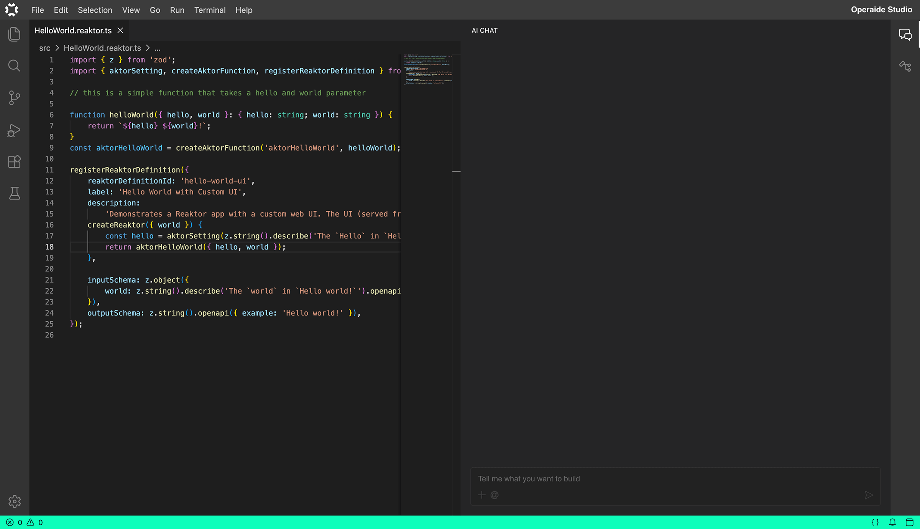Open the Terminal menu

pyautogui.click(x=210, y=10)
